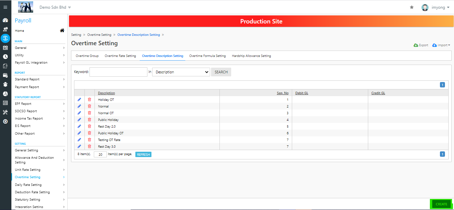Switch to Overtime Formula Setting tab
The image size is (454, 210).
pos(207,56)
